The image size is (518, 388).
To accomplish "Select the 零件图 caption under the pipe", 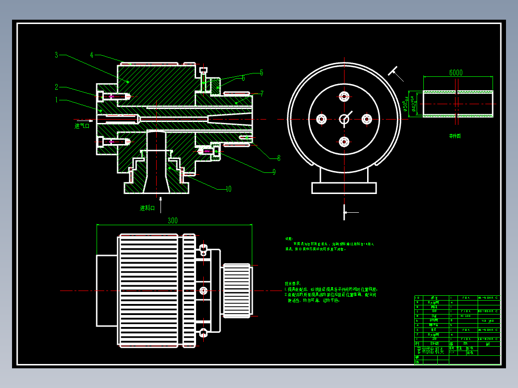I will coord(455,136).
